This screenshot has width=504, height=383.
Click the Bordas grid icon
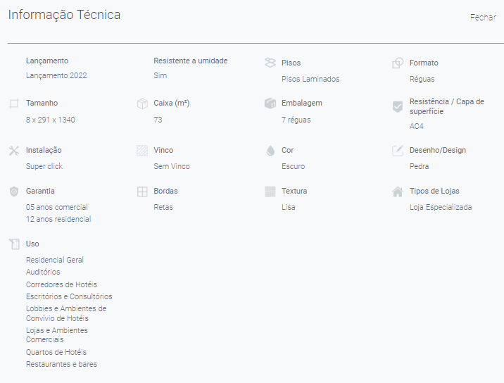click(x=142, y=191)
